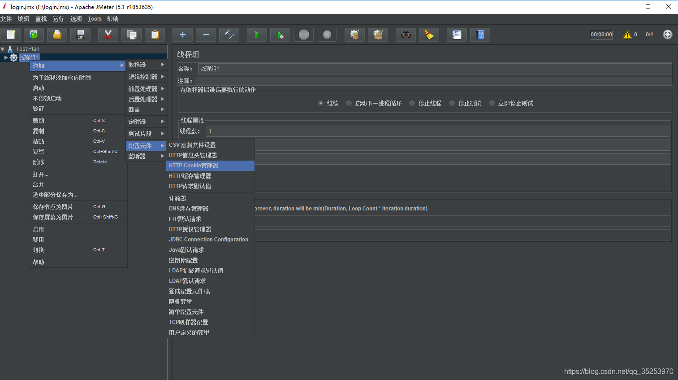Open the Tools menu
This screenshot has height=380, width=678.
[x=95, y=19]
